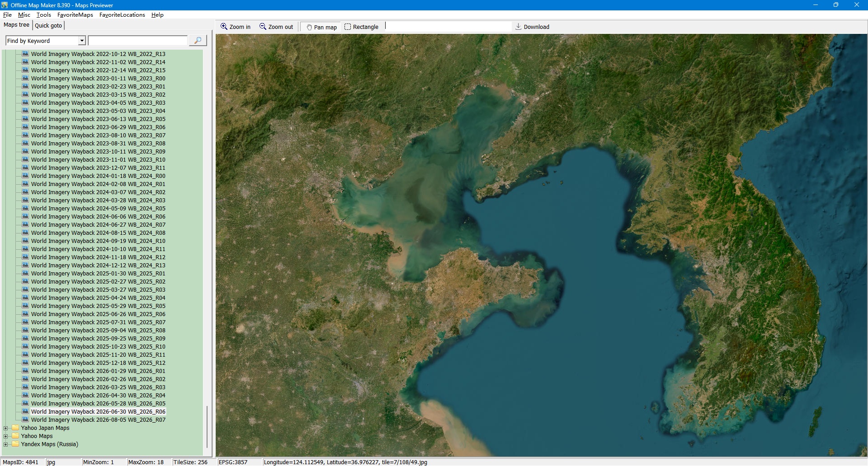Select World Imagery Wayback 2025-04-24 WB_2025_R04
The width and height of the screenshot is (868, 466).
pyautogui.click(x=98, y=298)
